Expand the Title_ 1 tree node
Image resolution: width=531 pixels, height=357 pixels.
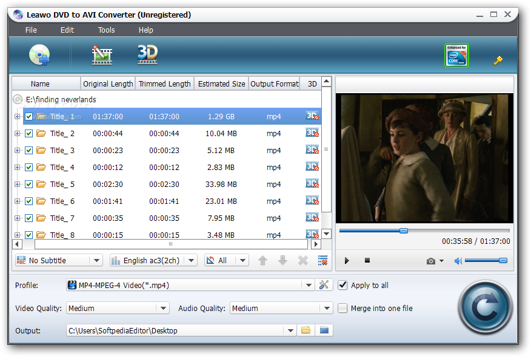tap(17, 117)
